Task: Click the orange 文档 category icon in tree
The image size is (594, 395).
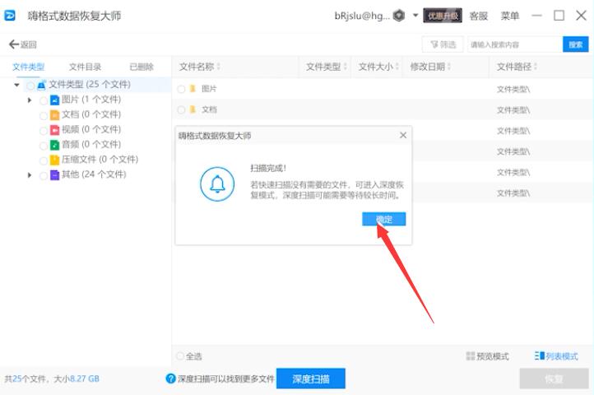Action: [x=55, y=115]
